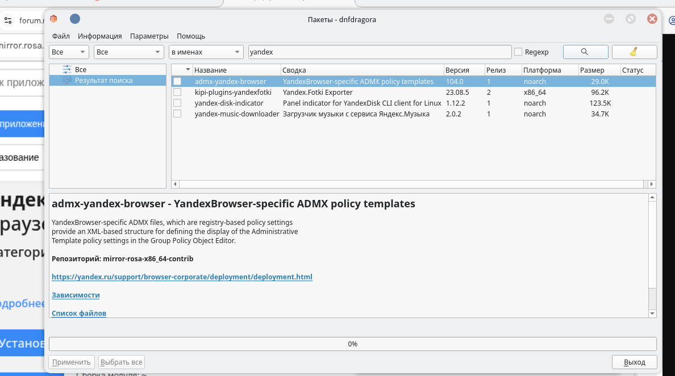
Task: Tick the yandex-music-downloader package checkbox
Action: pos(177,114)
